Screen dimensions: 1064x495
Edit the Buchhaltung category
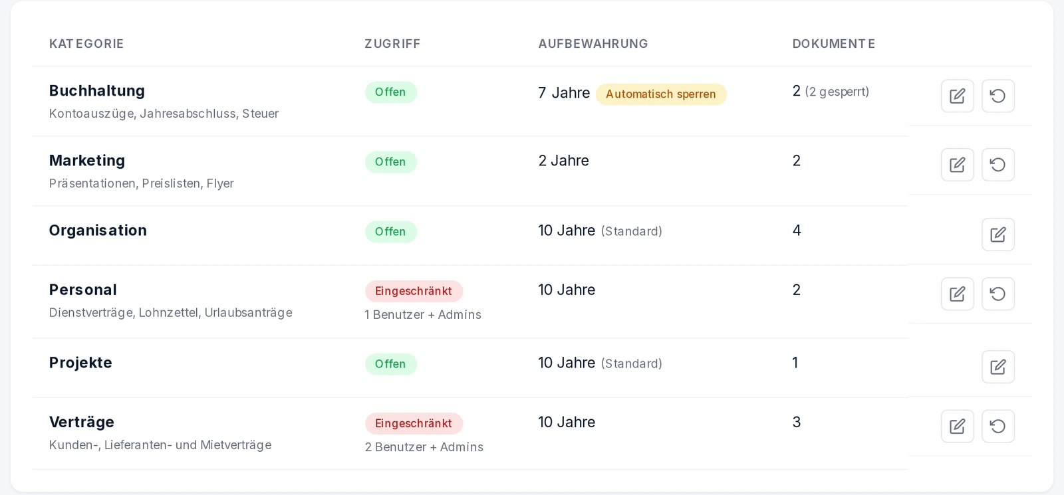click(957, 96)
